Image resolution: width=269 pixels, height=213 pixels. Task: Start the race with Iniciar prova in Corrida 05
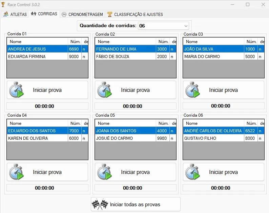pyautogui.click(x=135, y=172)
